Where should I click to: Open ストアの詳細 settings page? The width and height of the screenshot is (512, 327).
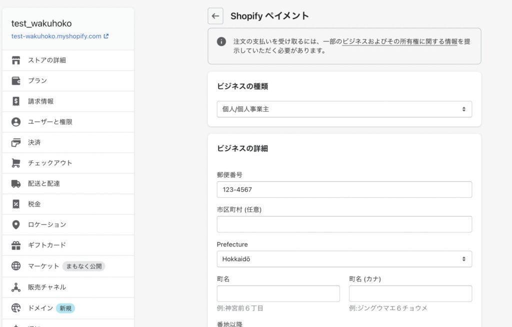coord(68,60)
